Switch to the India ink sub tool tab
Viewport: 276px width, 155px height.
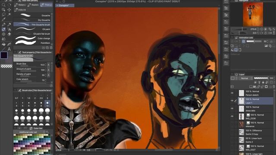point(20,10)
